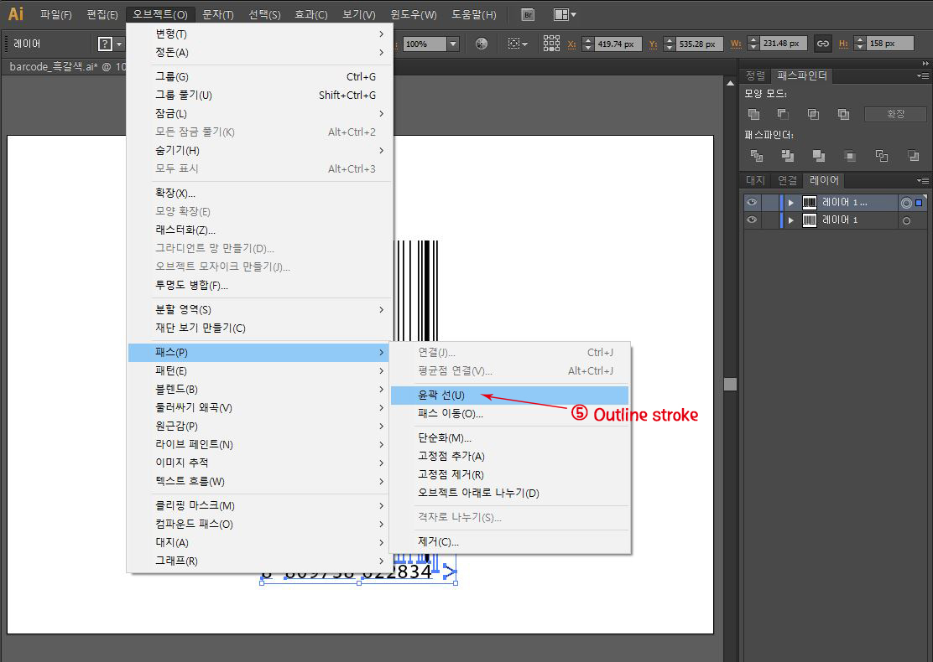Click the Minus Back pathfinder icon
933x662 pixels.
click(913, 156)
